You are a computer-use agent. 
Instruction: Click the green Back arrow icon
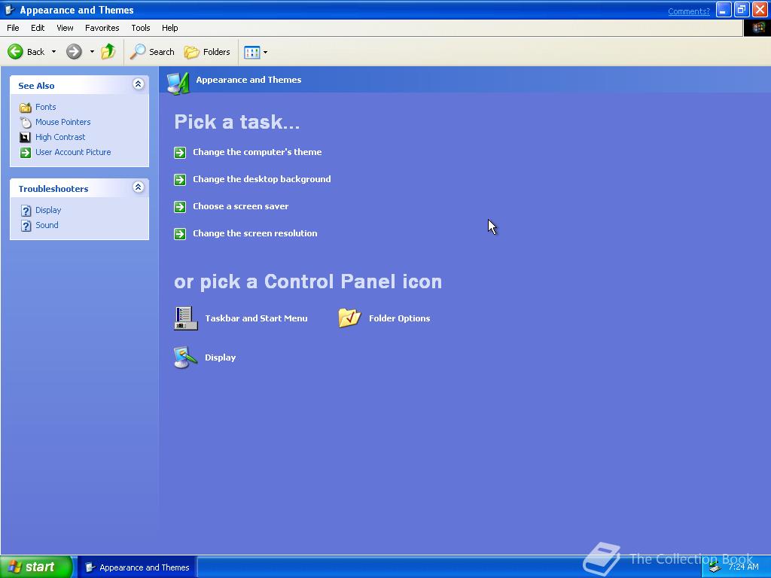pyautogui.click(x=15, y=52)
